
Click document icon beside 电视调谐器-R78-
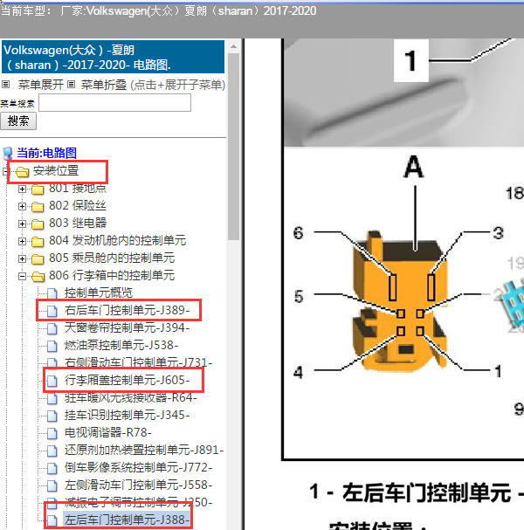click(x=52, y=434)
